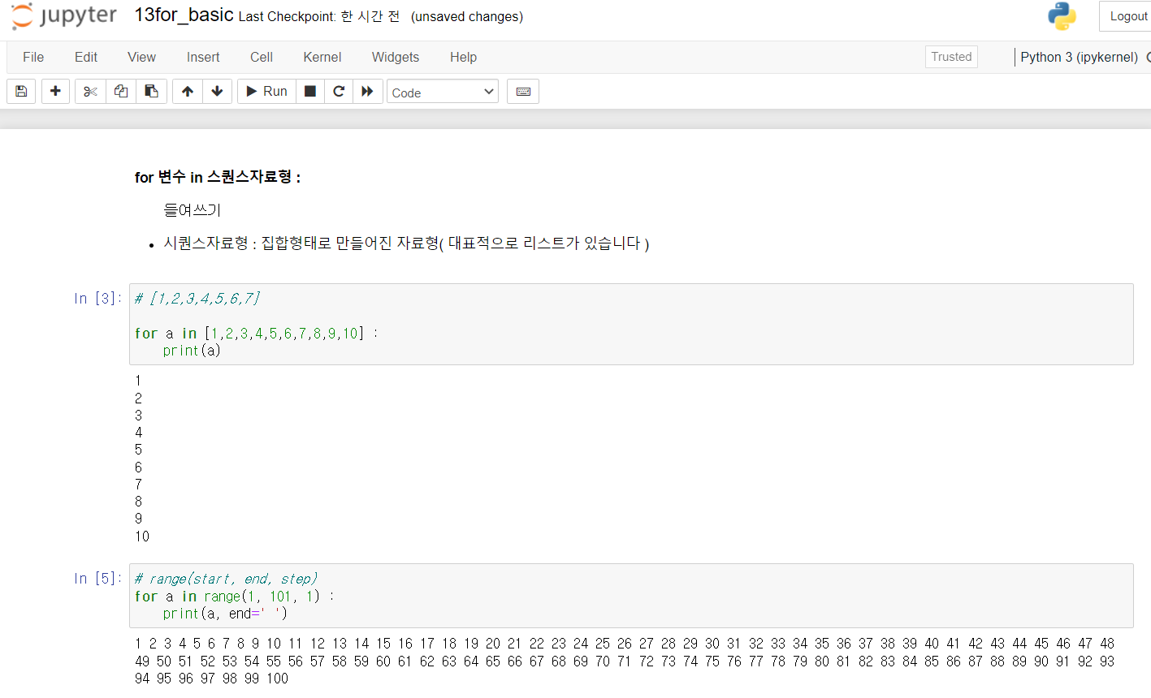Viewport: 1151px width, 698px height.
Task: Restart the kernel with the refresh icon
Action: point(339,91)
